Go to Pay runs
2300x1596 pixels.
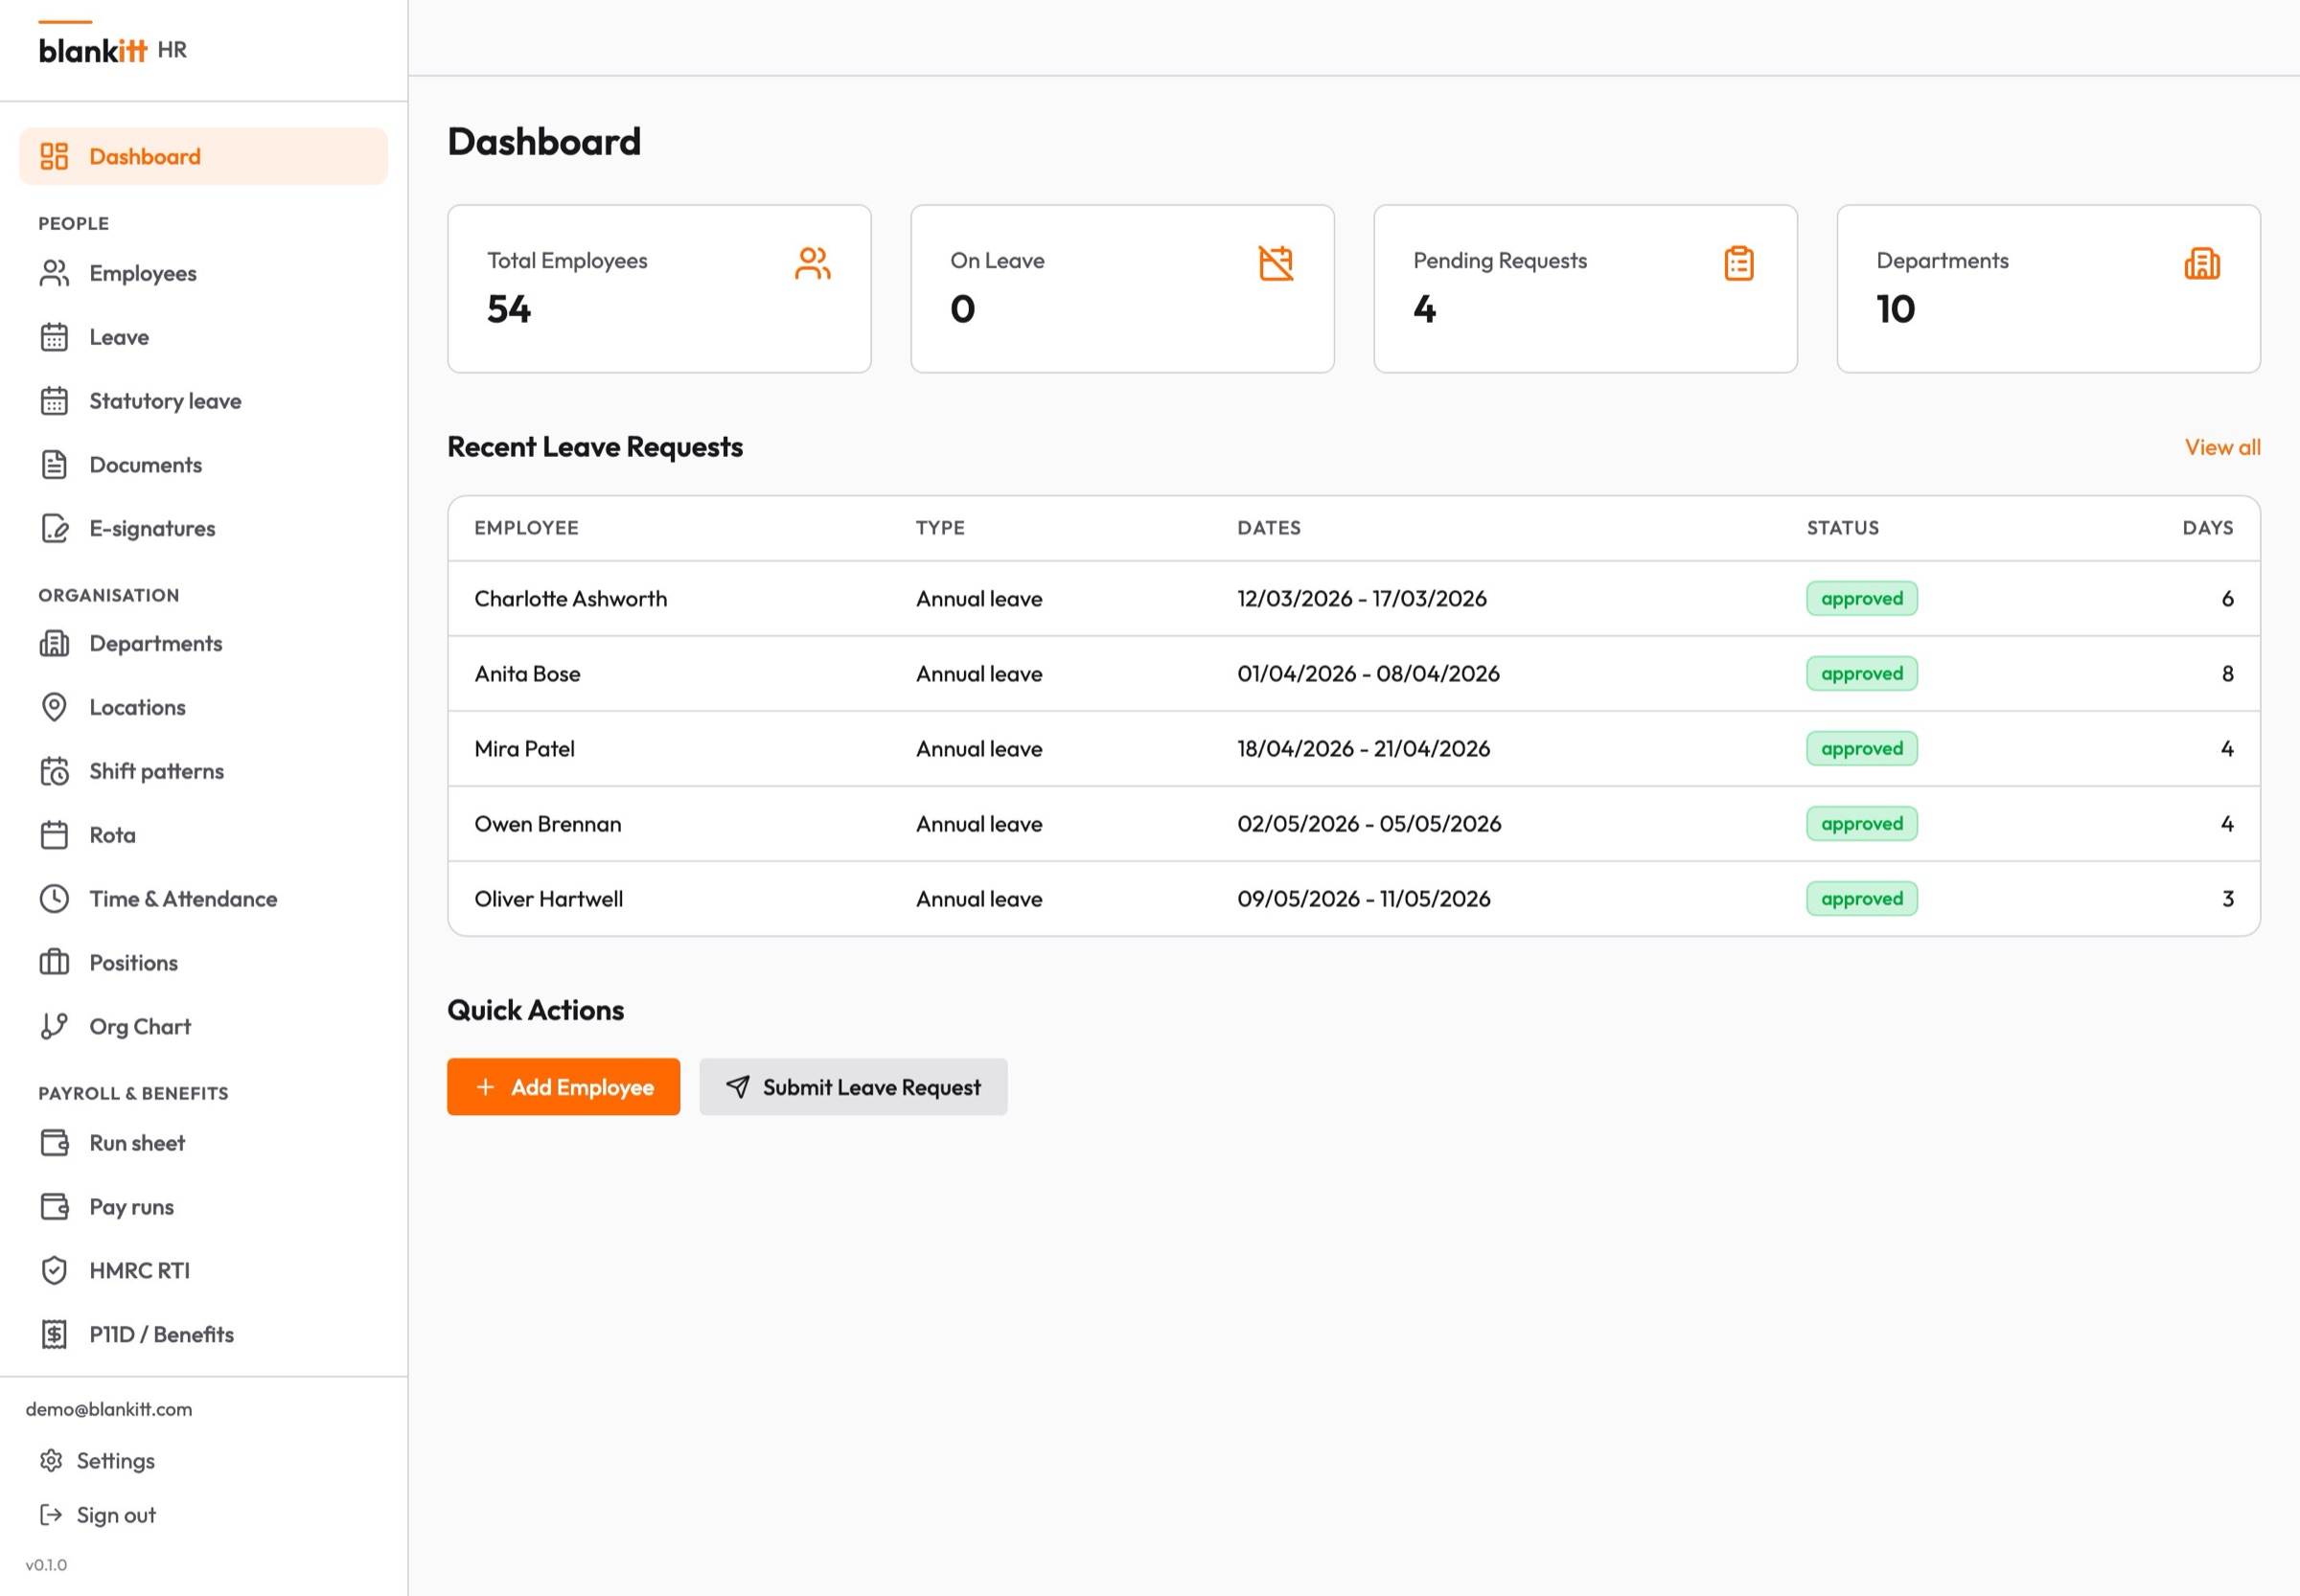(203, 1207)
